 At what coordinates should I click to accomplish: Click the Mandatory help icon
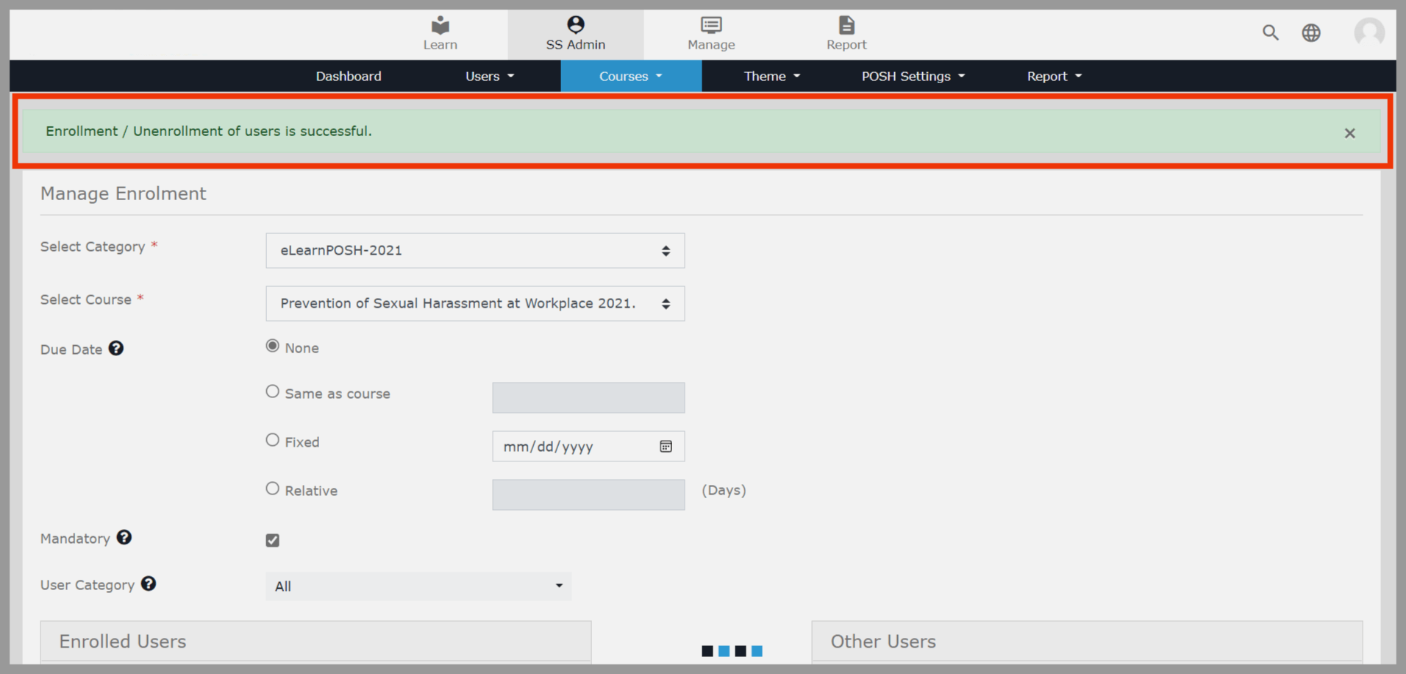click(124, 538)
